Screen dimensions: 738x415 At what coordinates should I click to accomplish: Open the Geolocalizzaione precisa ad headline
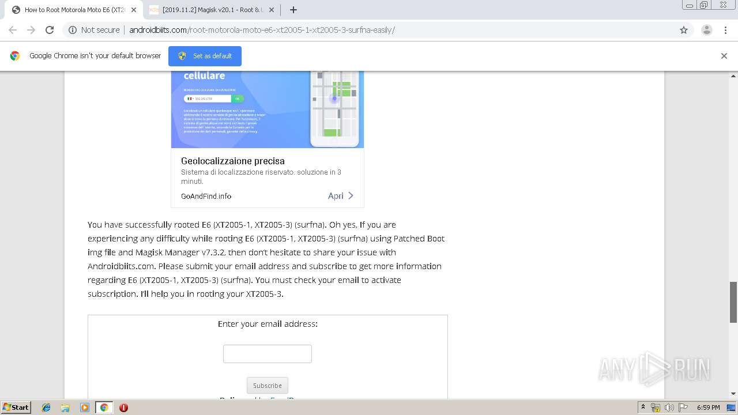[x=233, y=161]
